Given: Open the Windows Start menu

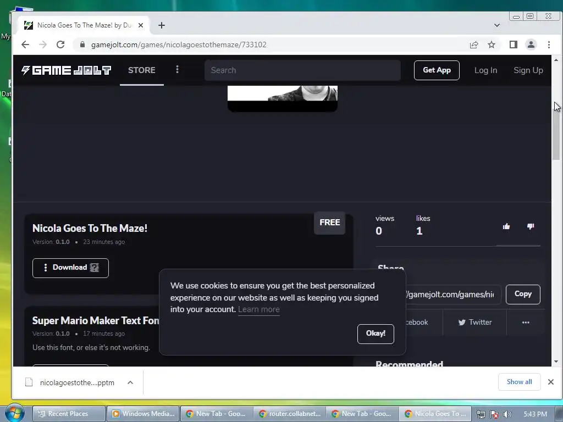Looking at the screenshot, I should point(14,413).
